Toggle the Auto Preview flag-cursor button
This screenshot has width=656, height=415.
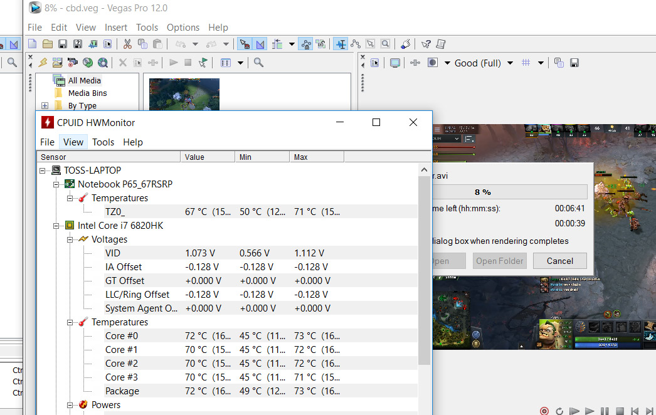[x=203, y=63]
